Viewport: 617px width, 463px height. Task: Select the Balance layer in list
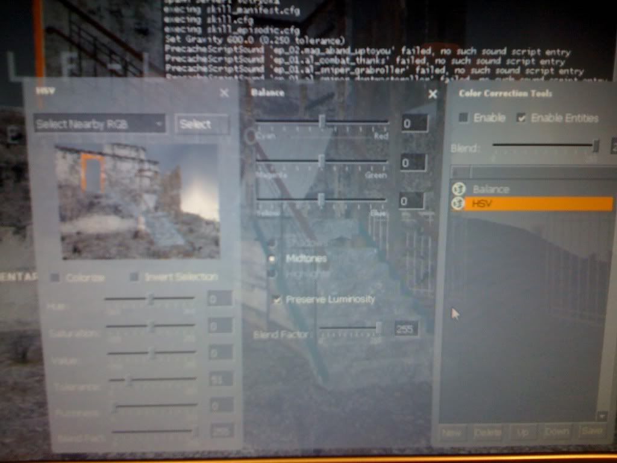(x=490, y=189)
